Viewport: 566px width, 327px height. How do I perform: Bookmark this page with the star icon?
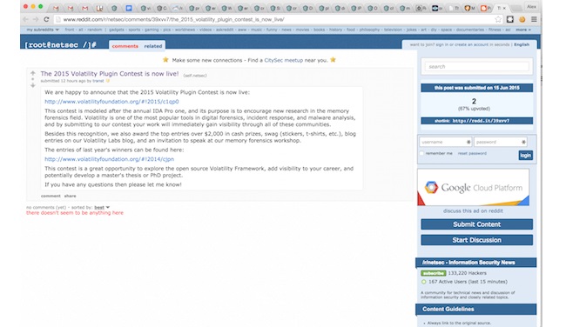pos(498,19)
